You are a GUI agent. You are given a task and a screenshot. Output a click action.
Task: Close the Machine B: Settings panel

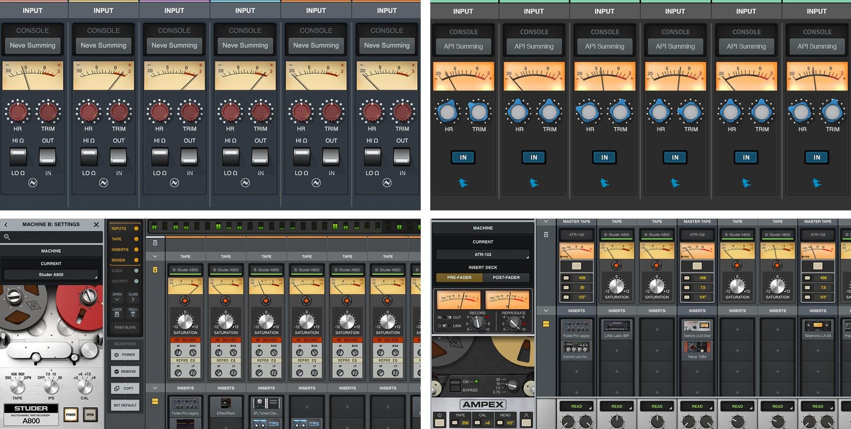96,225
